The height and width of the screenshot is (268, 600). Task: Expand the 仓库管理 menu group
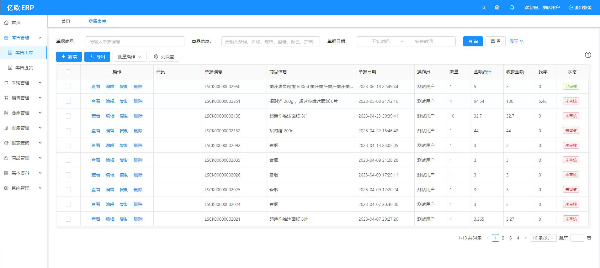click(x=40, y=113)
